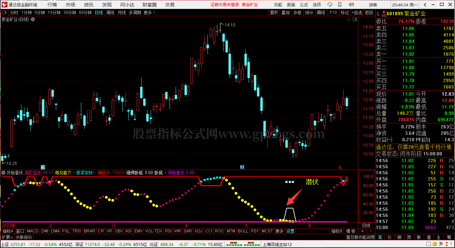
Task: Select the 细 tab in bottom right
Action: tap(399, 237)
